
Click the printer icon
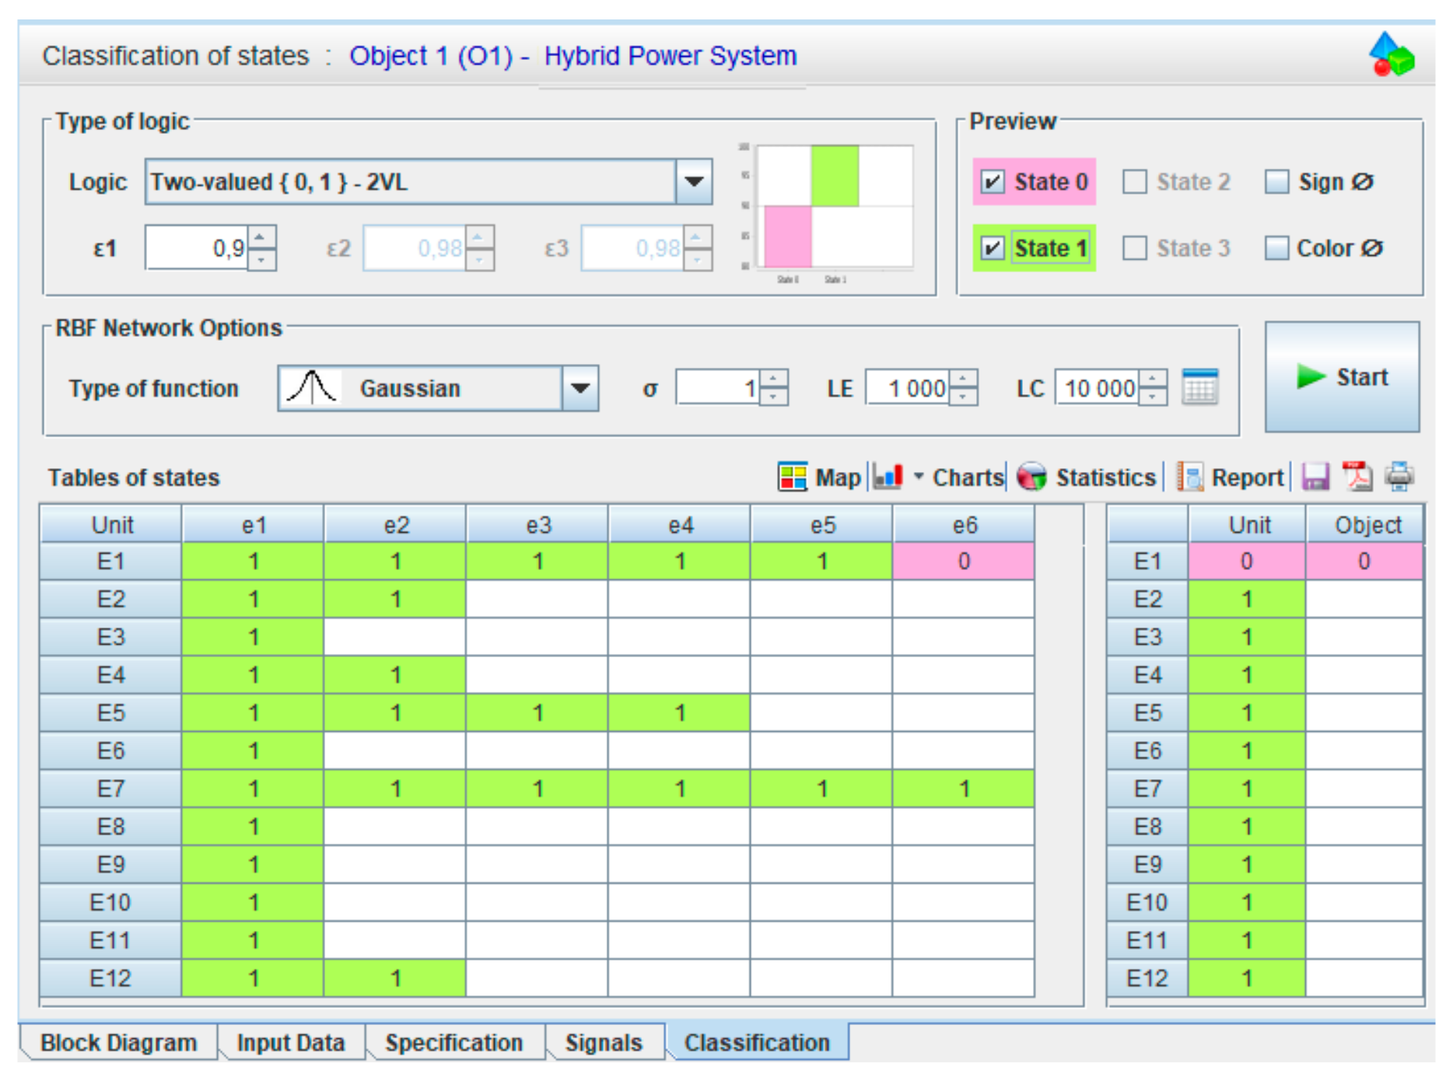tap(1399, 476)
